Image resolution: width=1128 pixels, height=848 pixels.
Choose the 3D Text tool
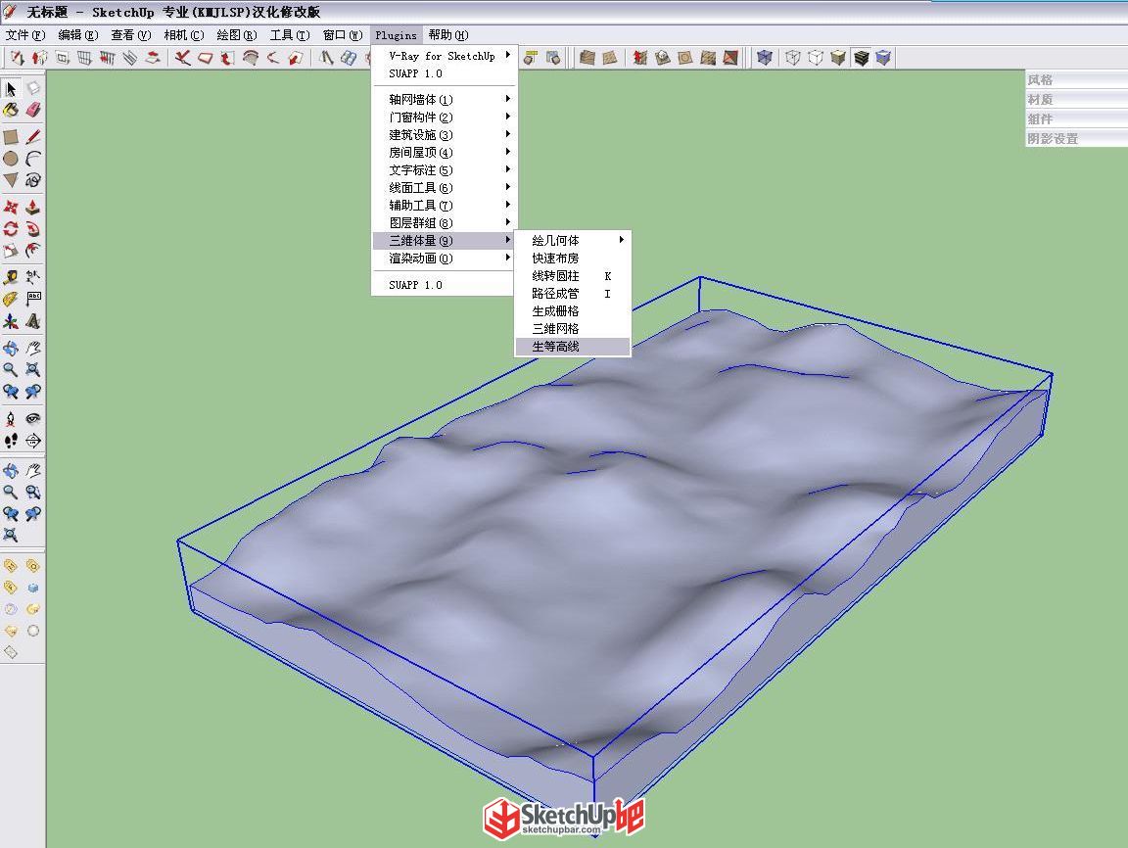coord(33,321)
